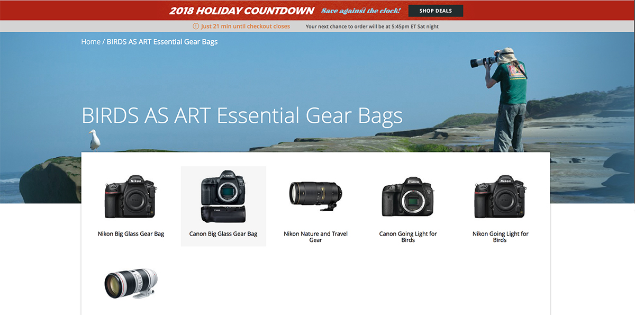
Task: Click Nikon Going Light for Birds text
Action: [x=500, y=237]
